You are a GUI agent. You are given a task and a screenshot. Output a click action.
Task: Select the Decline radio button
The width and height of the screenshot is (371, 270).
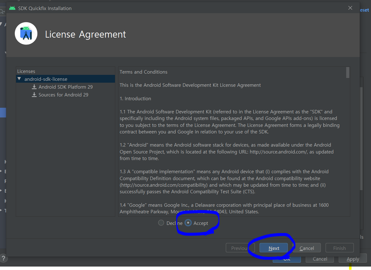161,223
